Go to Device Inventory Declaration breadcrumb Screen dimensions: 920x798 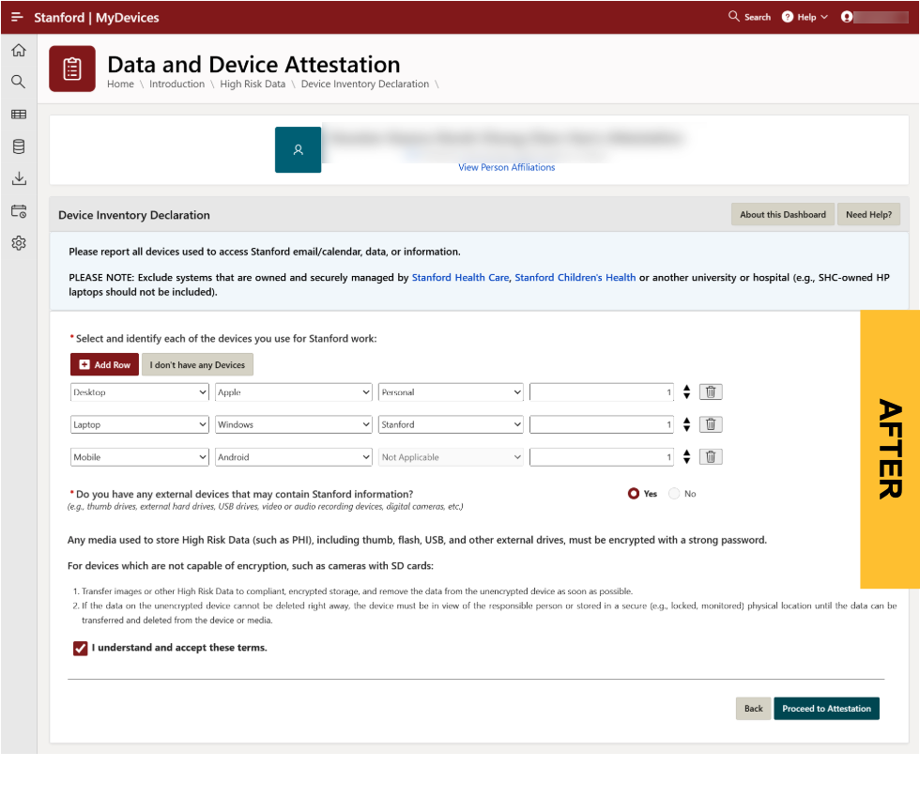[x=365, y=84]
